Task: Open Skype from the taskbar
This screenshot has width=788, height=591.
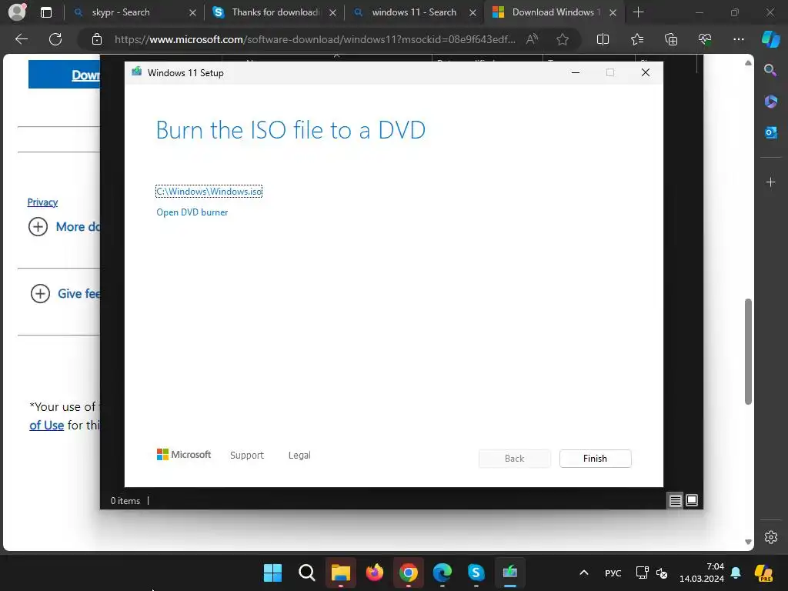Action: point(476,573)
